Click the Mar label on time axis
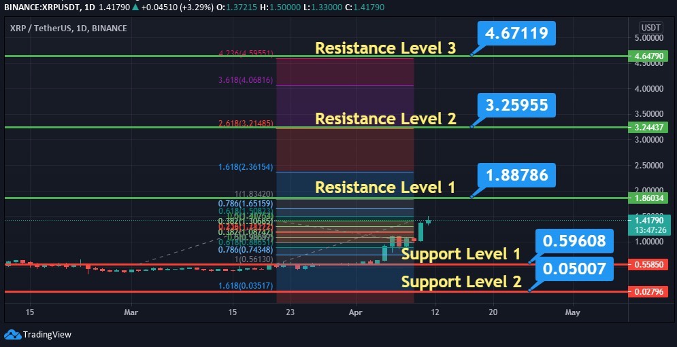The height and width of the screenshot is (347, 677). (x=131, y=312)
